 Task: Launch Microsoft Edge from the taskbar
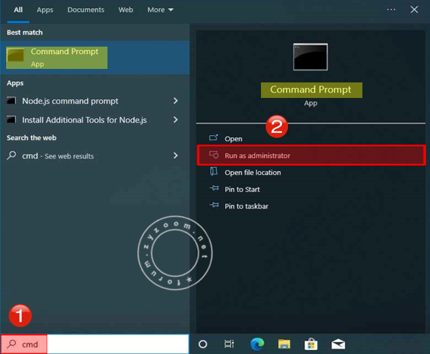(x=257, y=344)
